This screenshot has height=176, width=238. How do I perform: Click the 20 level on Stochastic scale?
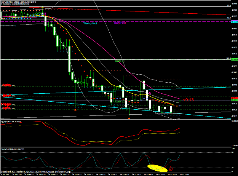tap(233, 168)
